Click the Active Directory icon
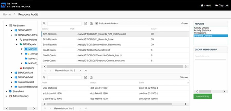This screenshot has height=111, width=231. [x=11, y=96]
